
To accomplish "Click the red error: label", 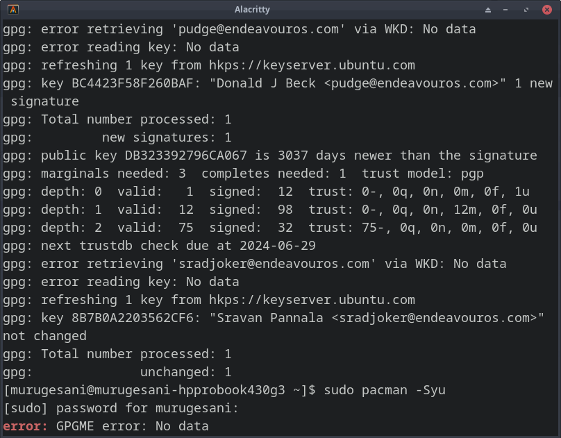I will click(x=25, y=426).
